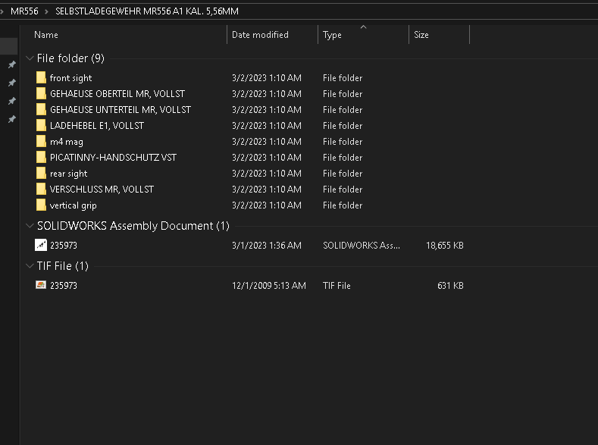This screenshot has width=598, height=445.
Task: Select 'VERSCHLUSS MR, VOLLST' name text
Action: pos(102,190)
